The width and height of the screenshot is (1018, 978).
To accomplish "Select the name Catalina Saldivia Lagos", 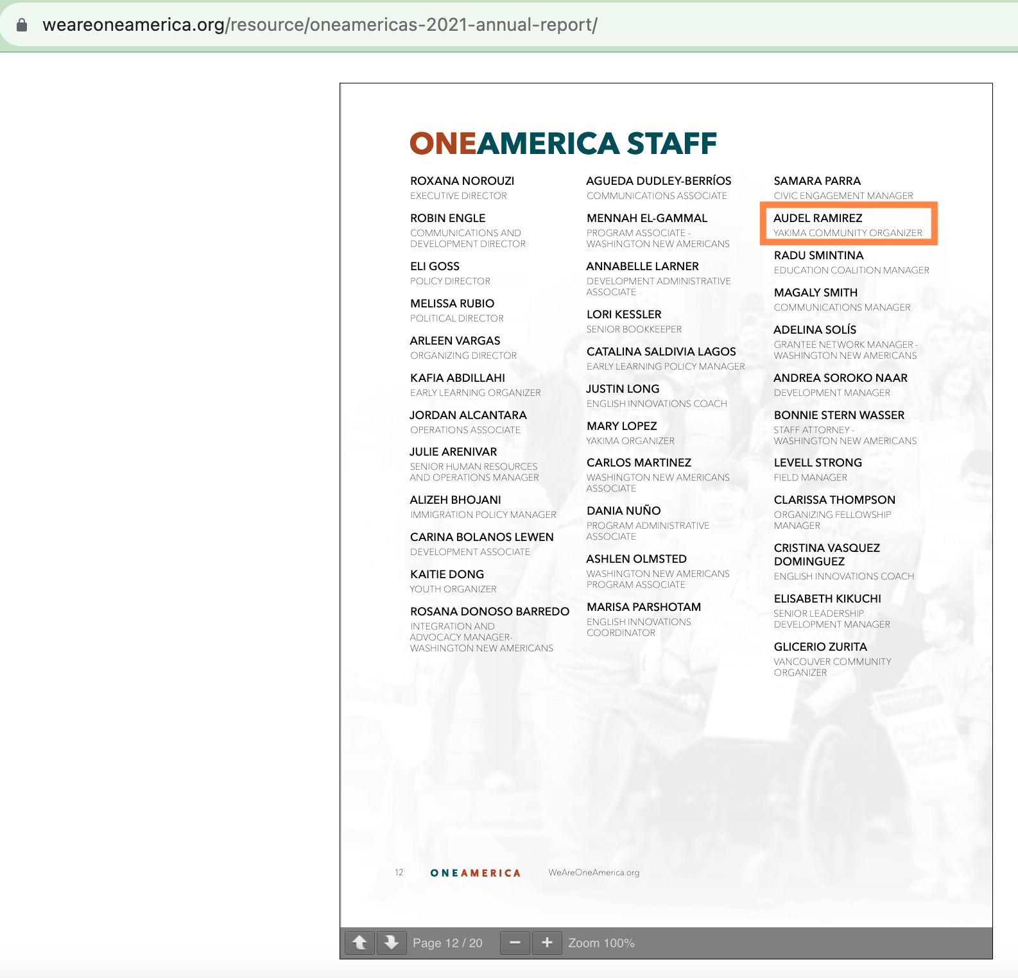I will pyautogui.click(x=661, y=352).
